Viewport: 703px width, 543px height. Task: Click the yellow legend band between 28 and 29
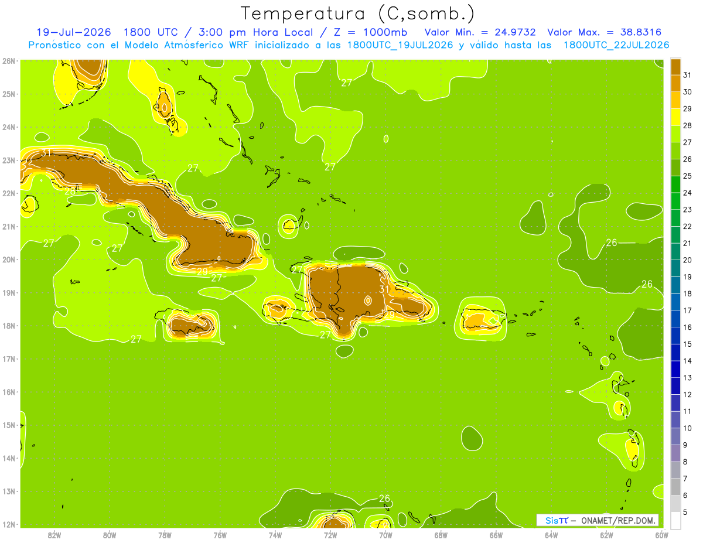click(676, 117)
